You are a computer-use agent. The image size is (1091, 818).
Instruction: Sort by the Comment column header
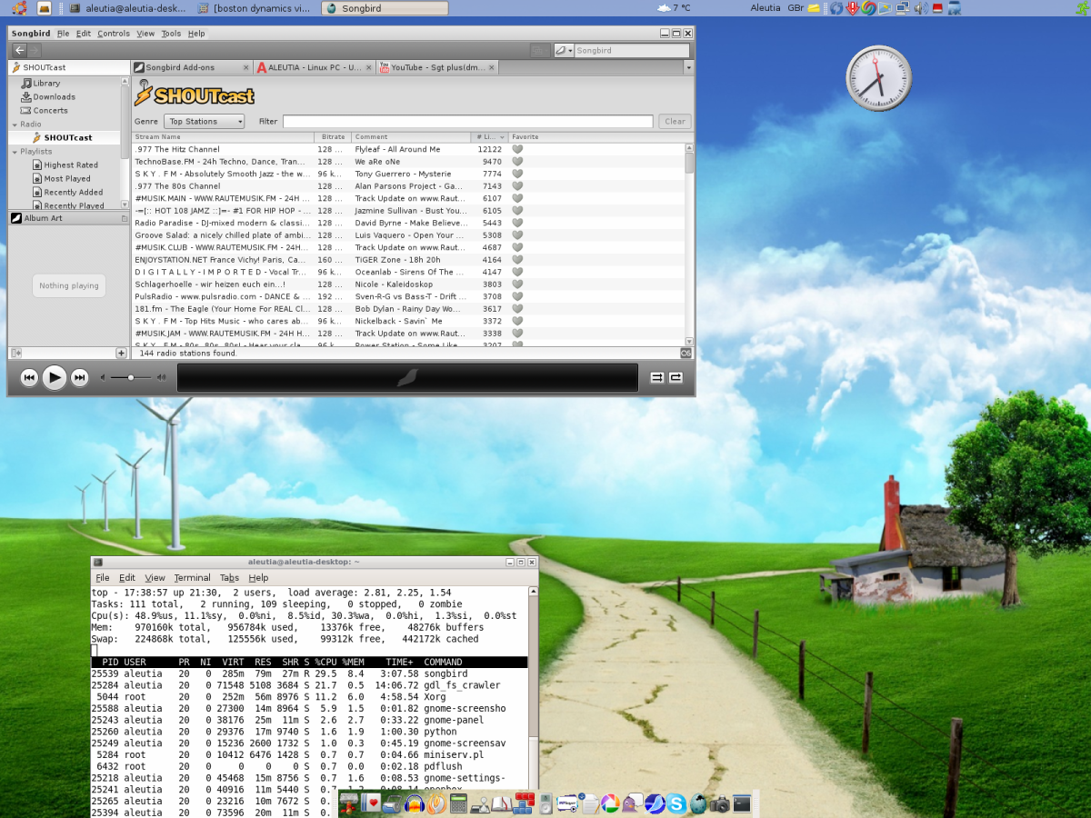[x=411, y=137]
